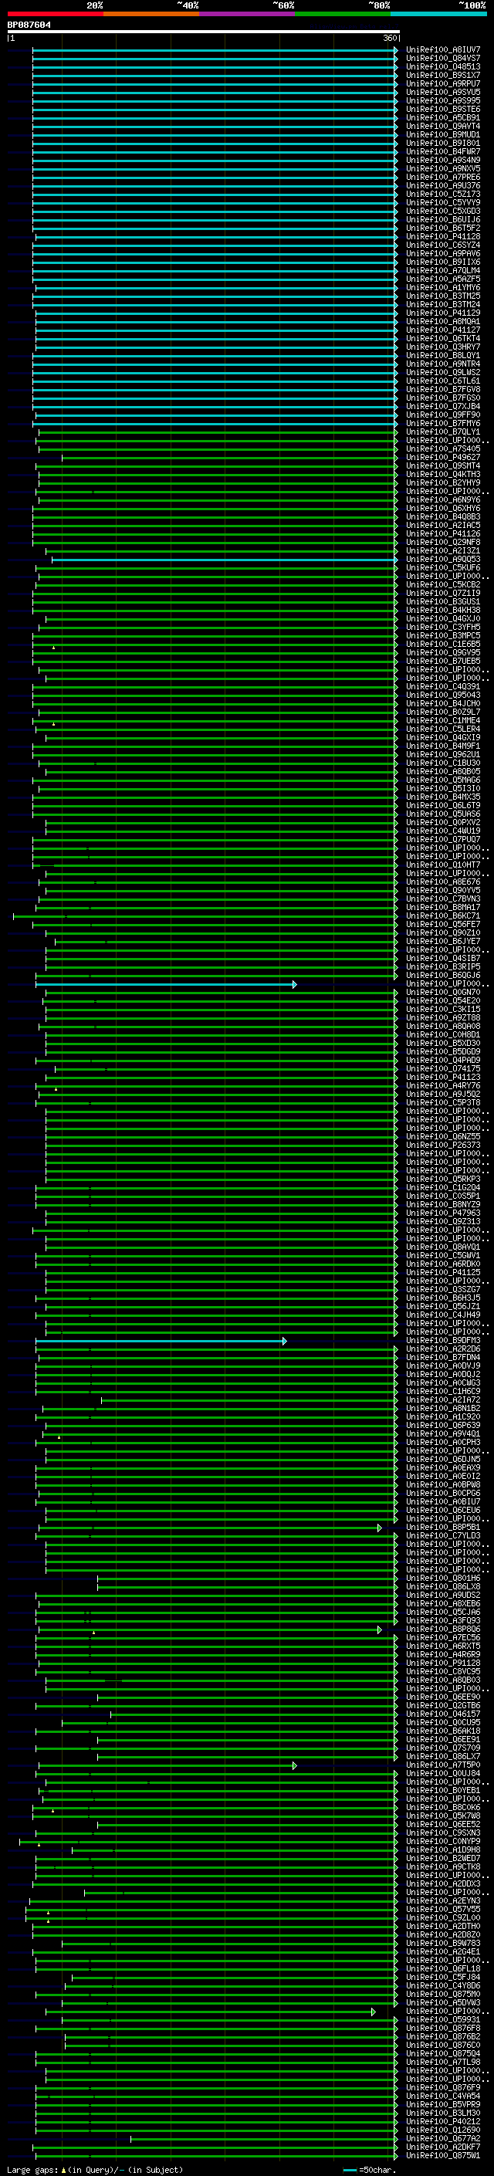Select hit label UniRef100_B3TM25
This screenshot has width=494, height=2176.
click(442, 296)
